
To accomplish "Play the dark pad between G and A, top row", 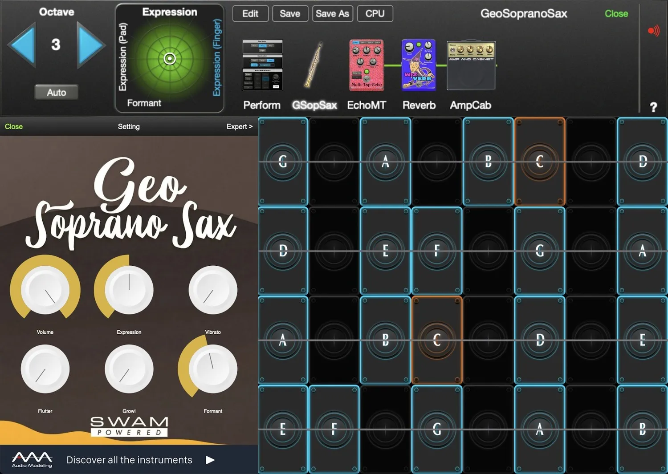I will [x=334, y=162].
